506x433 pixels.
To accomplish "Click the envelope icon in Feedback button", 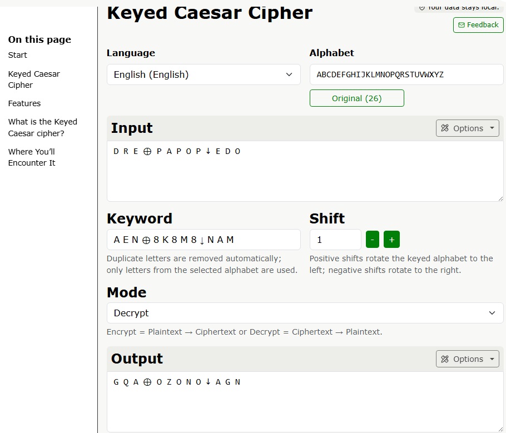I will 462,25.
